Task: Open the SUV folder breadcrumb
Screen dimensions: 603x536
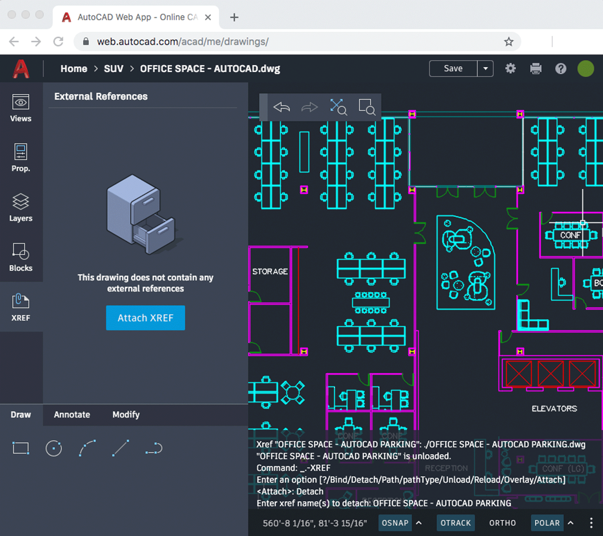Action: 114,69
